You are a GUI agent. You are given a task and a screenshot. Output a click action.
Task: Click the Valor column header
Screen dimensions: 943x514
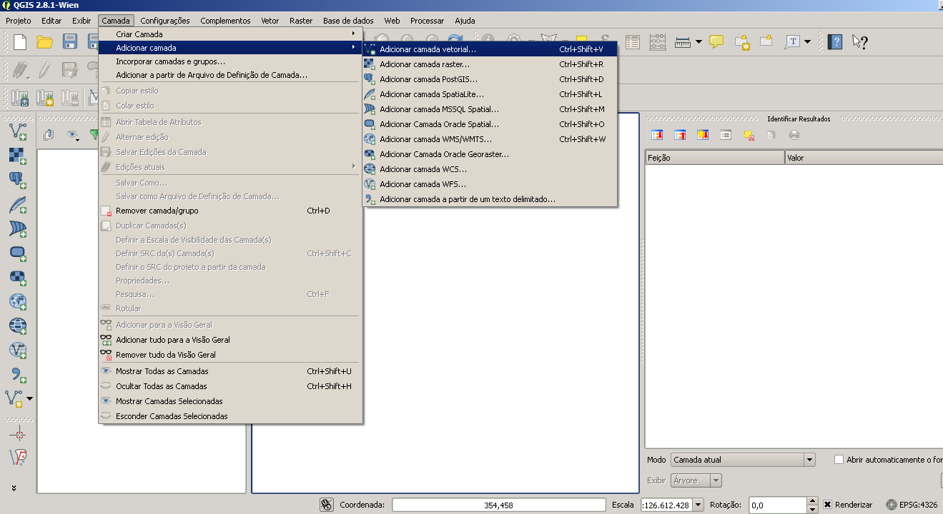click(x=864, y=158)
